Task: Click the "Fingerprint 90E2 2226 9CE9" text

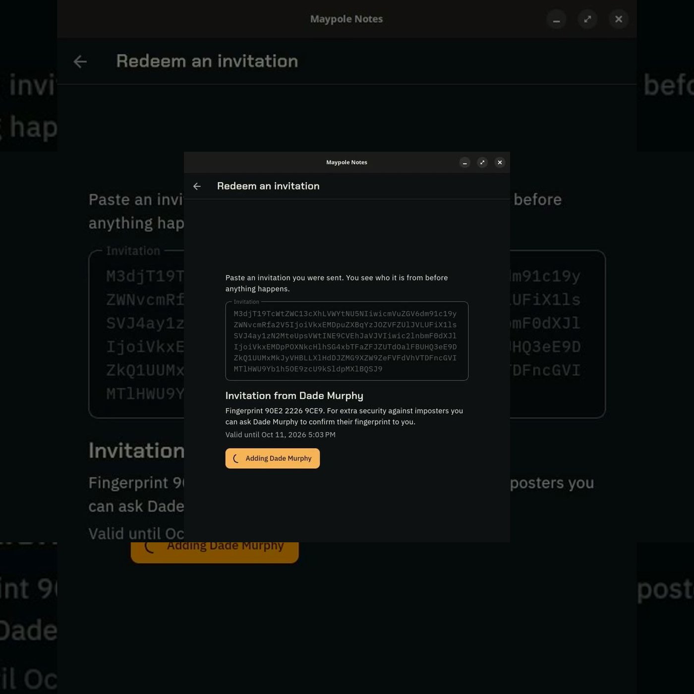Action: point(275,411)
